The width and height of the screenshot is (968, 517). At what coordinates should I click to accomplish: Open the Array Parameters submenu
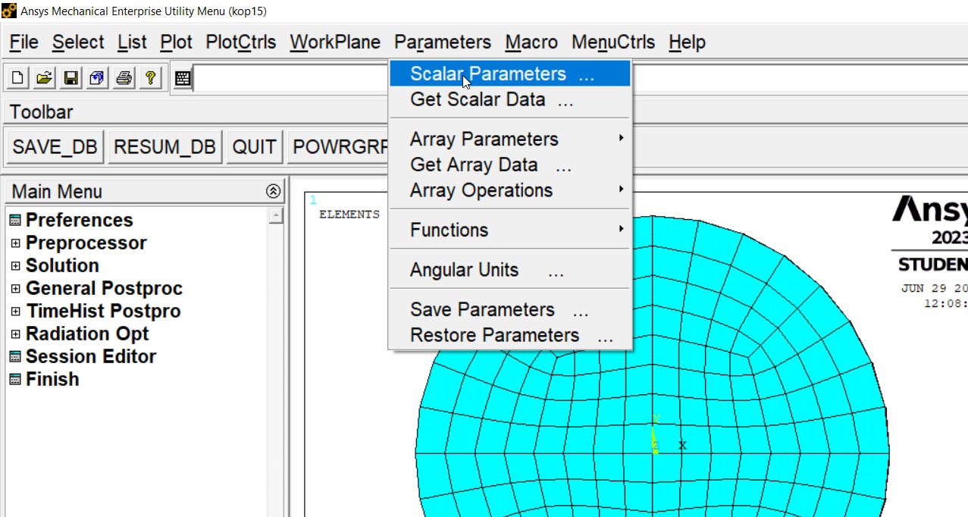coord(510,139)
